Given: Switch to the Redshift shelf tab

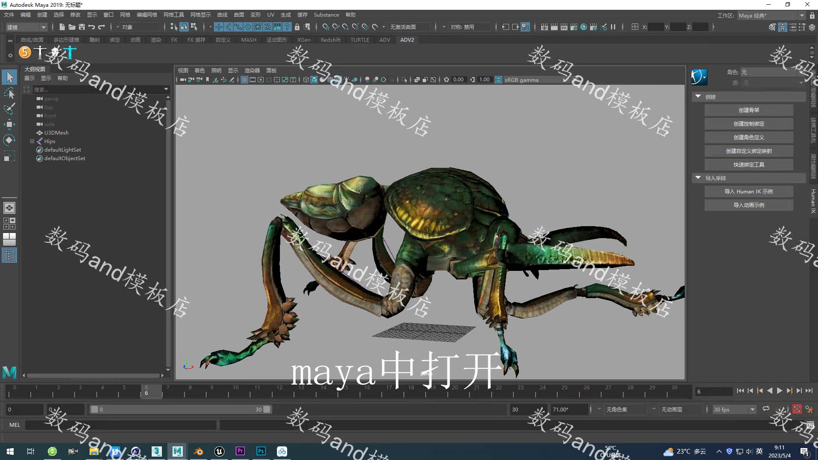Looking at the screenshot, I should coord(330,40).
